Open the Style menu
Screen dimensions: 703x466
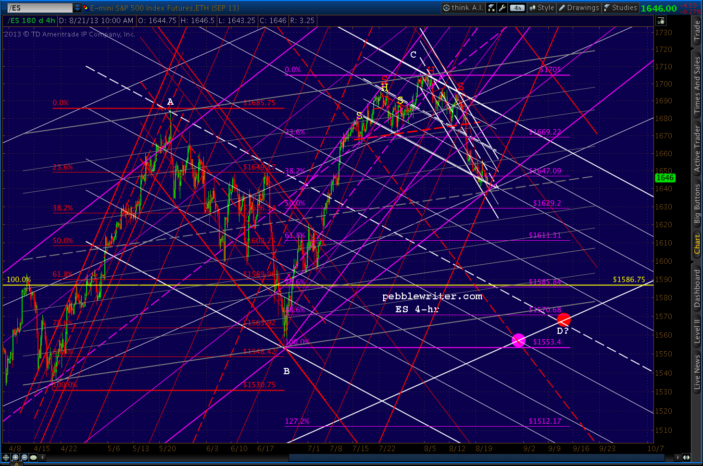pos(541,8)
